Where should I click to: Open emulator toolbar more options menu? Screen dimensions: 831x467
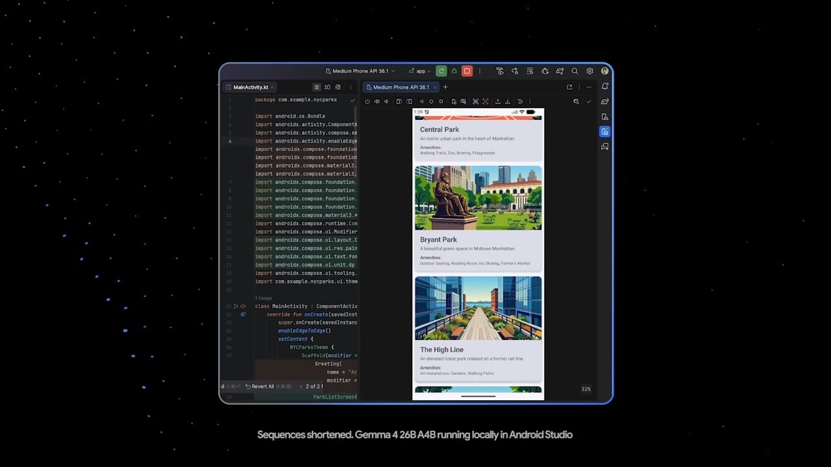pos(530,102)
